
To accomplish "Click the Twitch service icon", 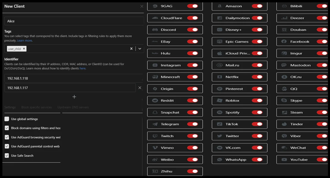I will click(x=155, y=136).
